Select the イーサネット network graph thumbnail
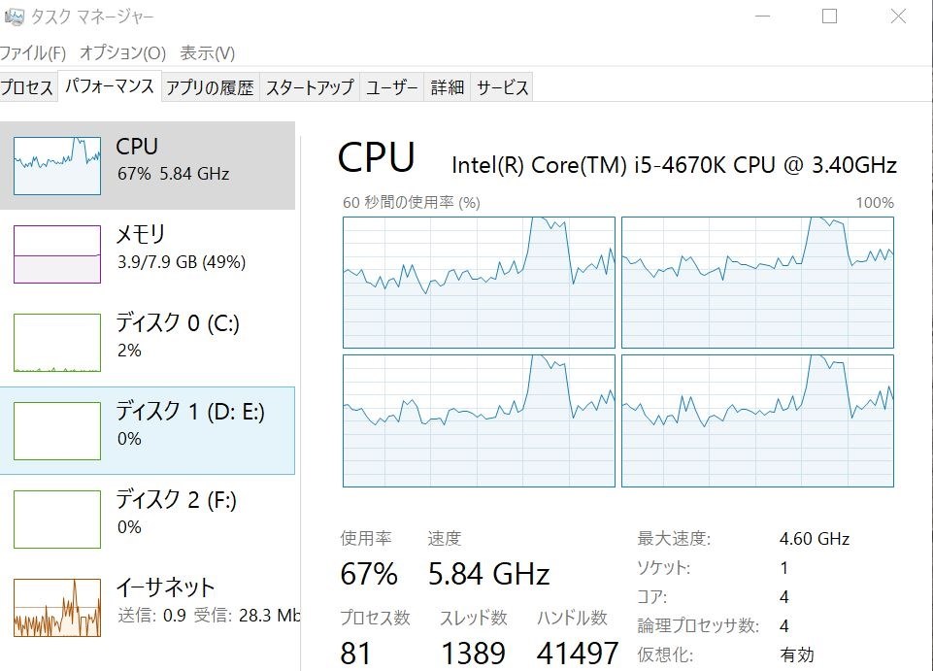Screen dimensions: 933x671 [57, 607]
